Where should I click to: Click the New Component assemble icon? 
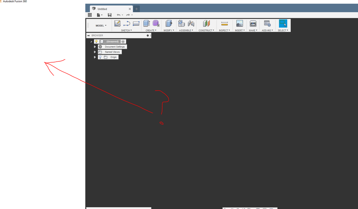181,23
